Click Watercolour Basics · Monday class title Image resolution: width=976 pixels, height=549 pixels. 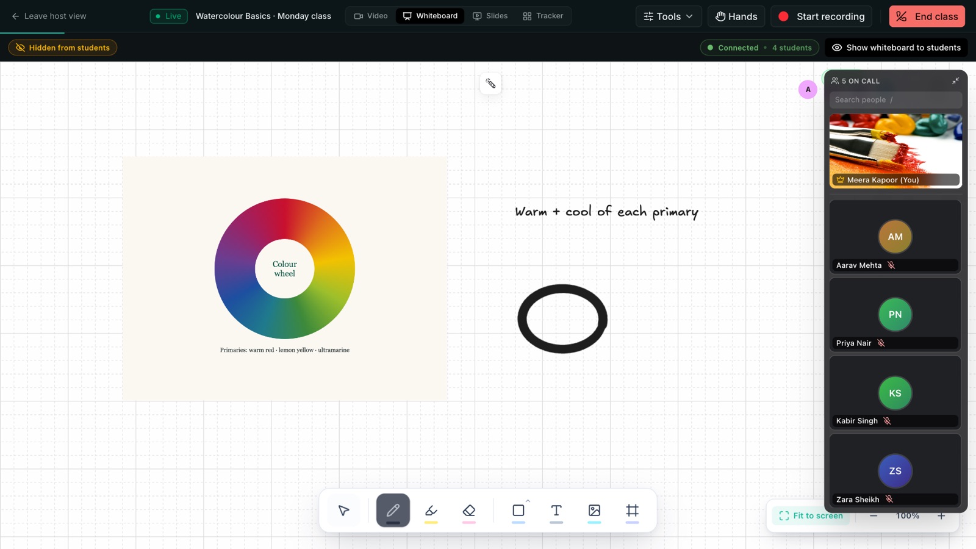pos(264,16)
